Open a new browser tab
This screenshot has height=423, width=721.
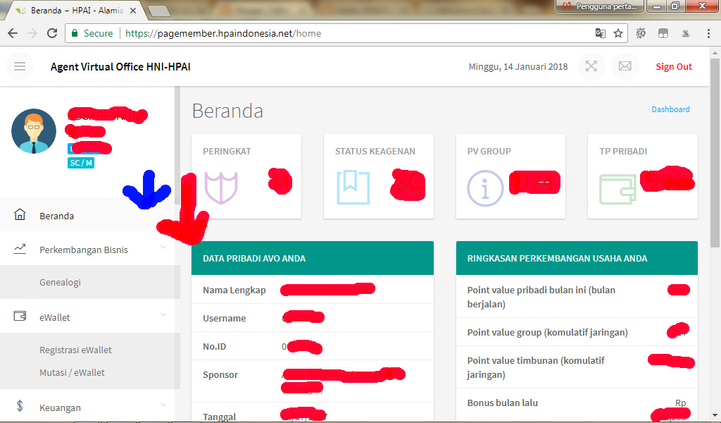pos(159,11)
